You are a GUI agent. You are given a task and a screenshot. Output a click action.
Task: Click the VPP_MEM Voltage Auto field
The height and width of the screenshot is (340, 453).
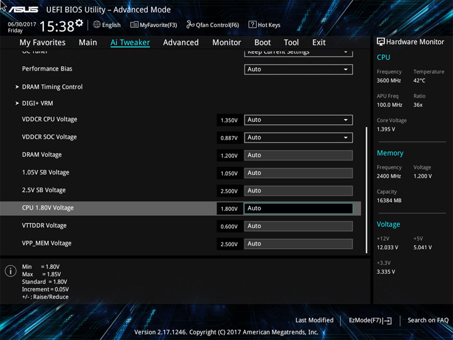coord(298,244)
